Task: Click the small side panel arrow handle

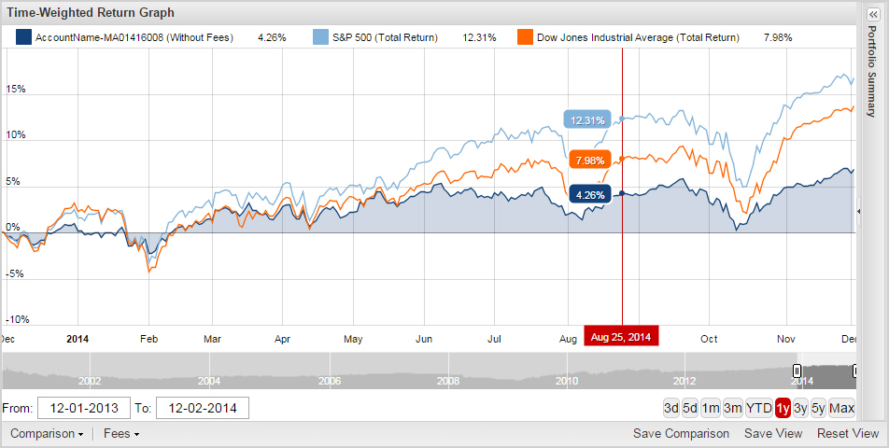Action: [x=859, y=211]
